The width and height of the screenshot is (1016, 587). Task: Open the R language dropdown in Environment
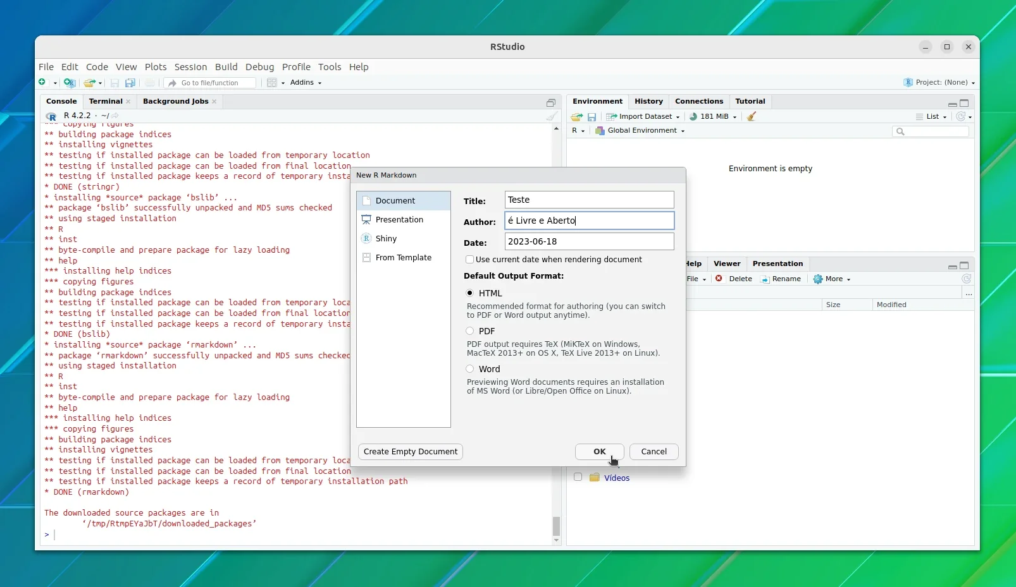pyautogui.click(x=578, y=131)
